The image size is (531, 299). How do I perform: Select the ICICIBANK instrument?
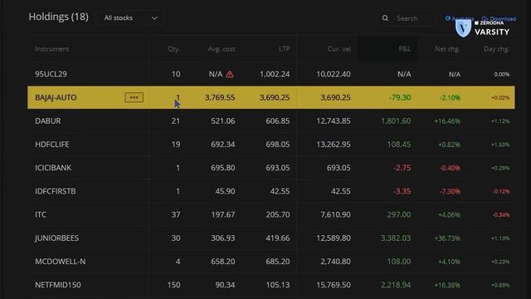coord(53,168)
